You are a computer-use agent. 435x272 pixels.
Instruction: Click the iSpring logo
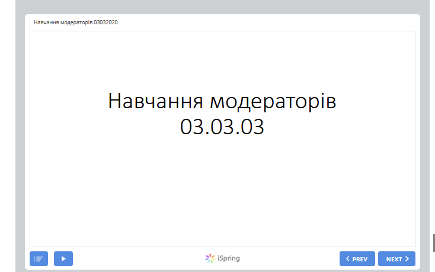click(x=222, y=258)
